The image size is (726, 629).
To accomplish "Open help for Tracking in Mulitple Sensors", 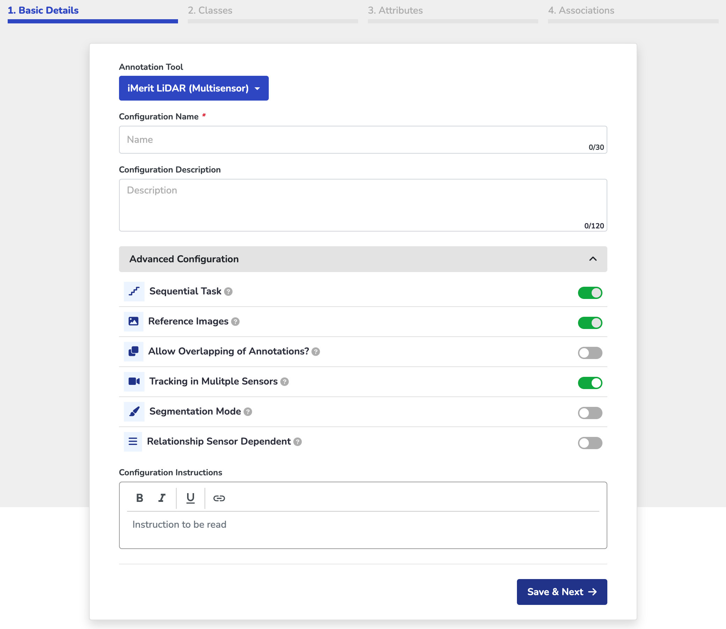I will pyautogui.click(x=285, y=381).
